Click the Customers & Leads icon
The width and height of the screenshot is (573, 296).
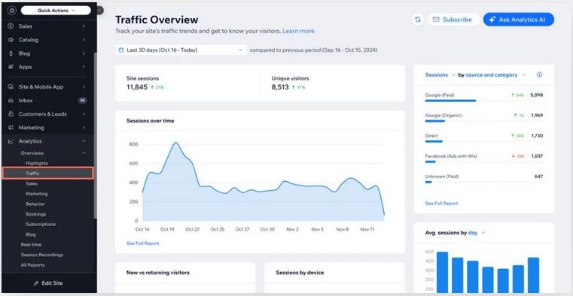coord(11,114)
